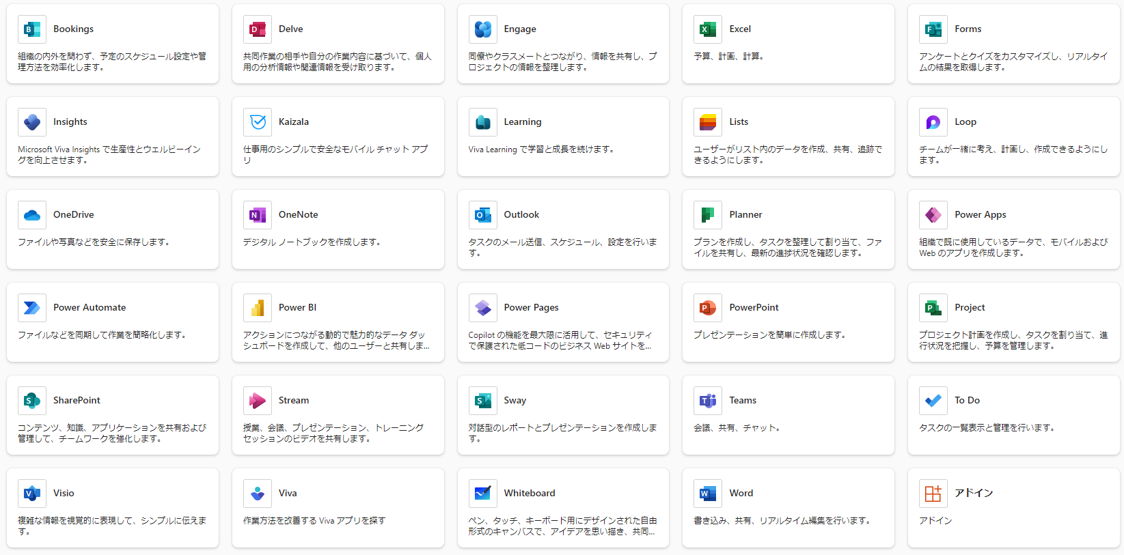Select the Visio description text

point(112,526)
